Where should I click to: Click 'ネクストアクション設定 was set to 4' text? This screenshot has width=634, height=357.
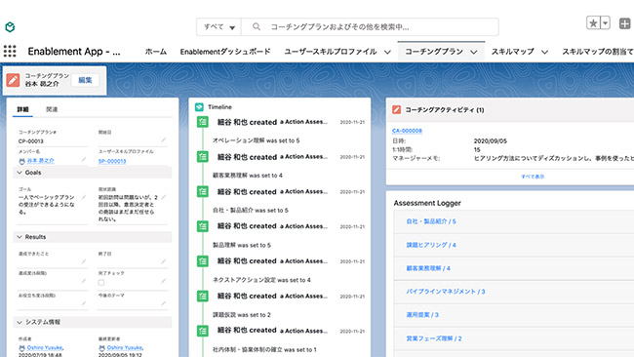coord(261,280)
